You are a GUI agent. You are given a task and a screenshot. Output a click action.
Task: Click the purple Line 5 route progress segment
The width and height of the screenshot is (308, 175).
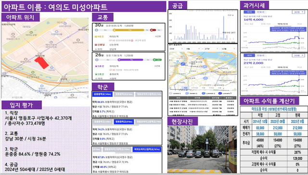pyautogui.click(x=131, y=60)
